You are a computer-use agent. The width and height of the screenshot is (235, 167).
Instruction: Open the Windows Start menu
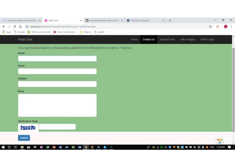click(x=3, y=147)
